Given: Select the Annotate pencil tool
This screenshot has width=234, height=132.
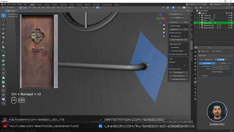Looking at the screenshot, I should coord(3,43).
